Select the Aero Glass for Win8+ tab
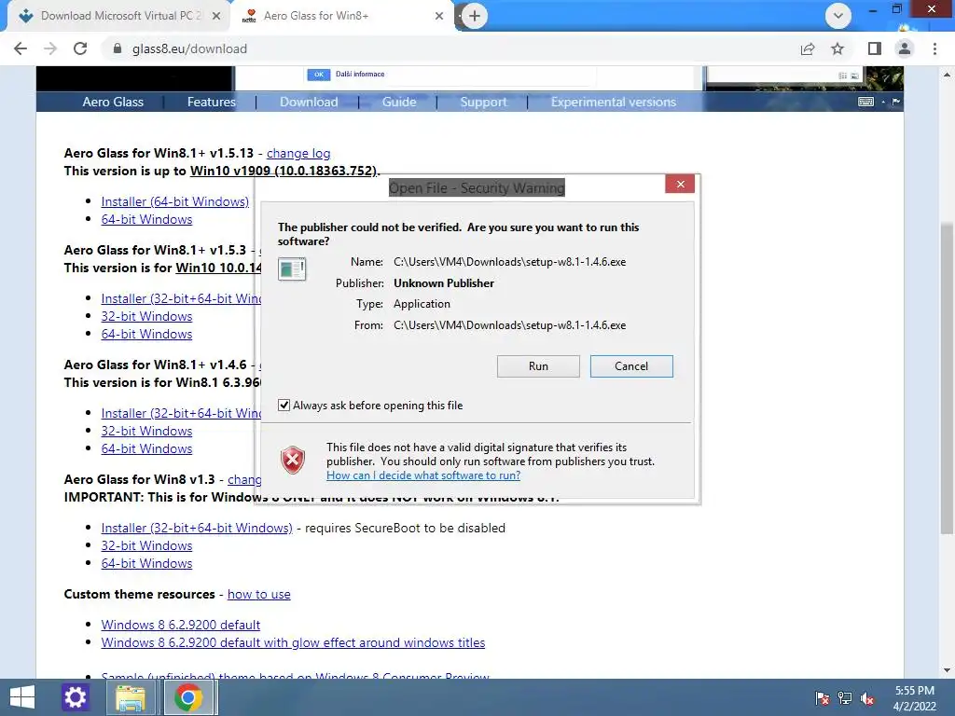Viewport: 955px width, 716px height. [x=342, y=16]
